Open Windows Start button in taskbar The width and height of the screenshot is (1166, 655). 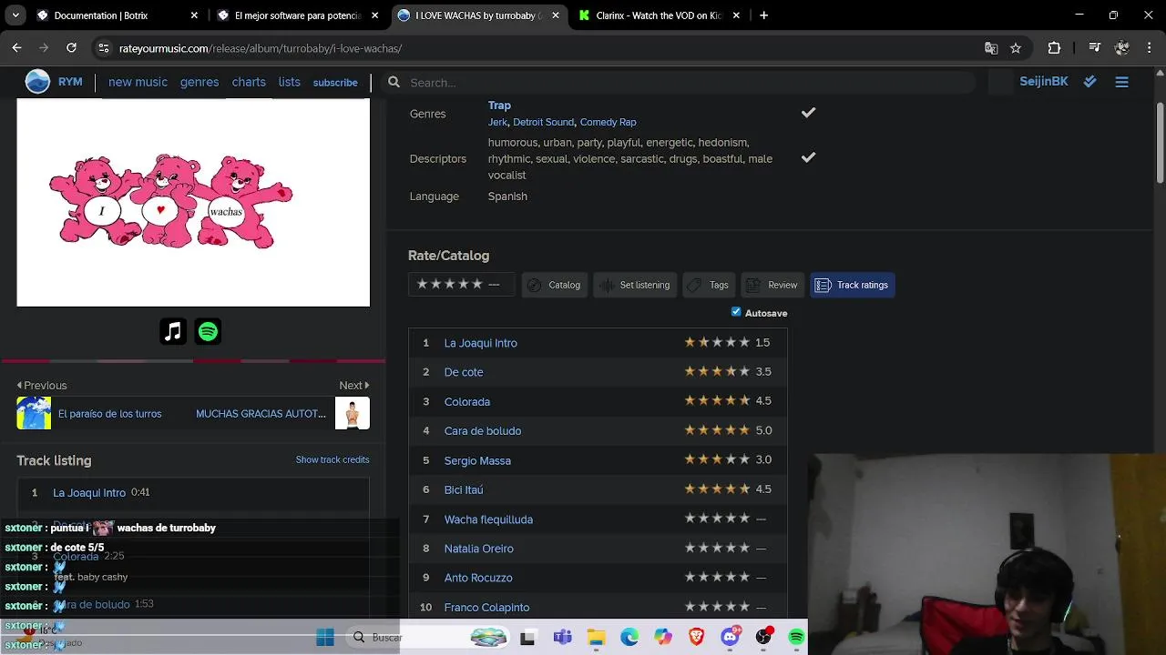pyautogui.click(x=325, y=638)
